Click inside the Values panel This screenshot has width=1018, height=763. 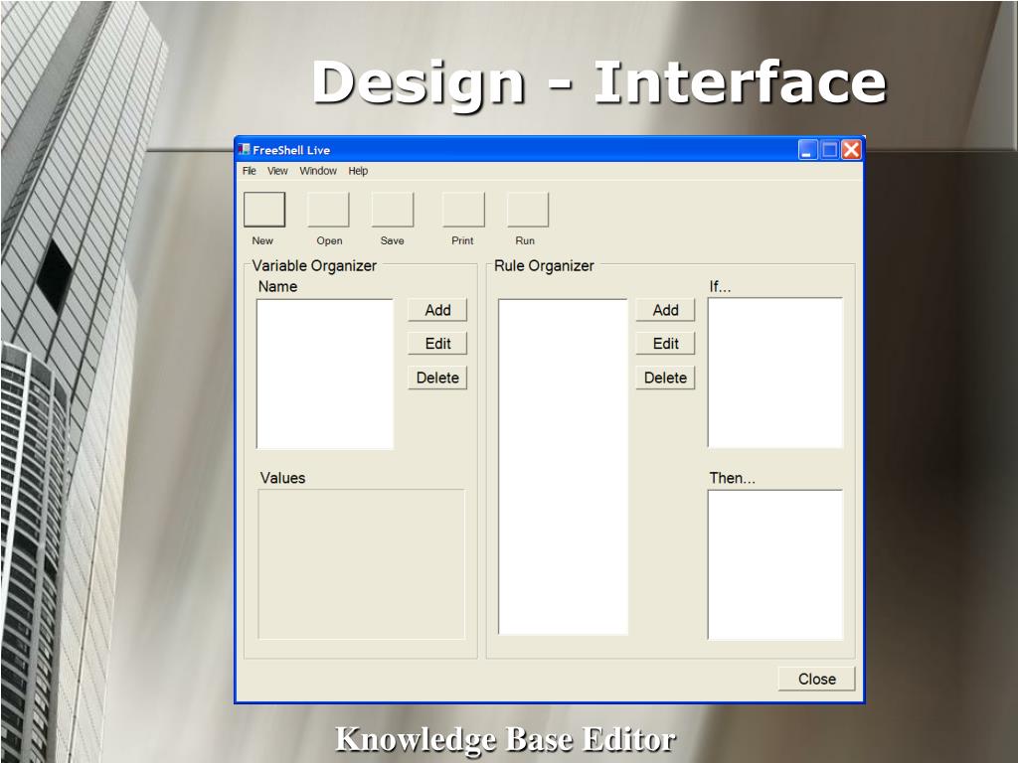[362, 564]
